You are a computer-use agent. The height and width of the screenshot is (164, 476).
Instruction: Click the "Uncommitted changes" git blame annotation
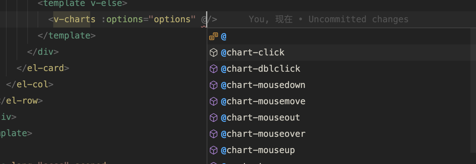point(358,19)
